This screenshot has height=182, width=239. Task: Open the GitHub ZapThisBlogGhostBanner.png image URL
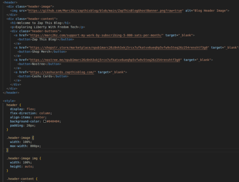tap(105, 10)
